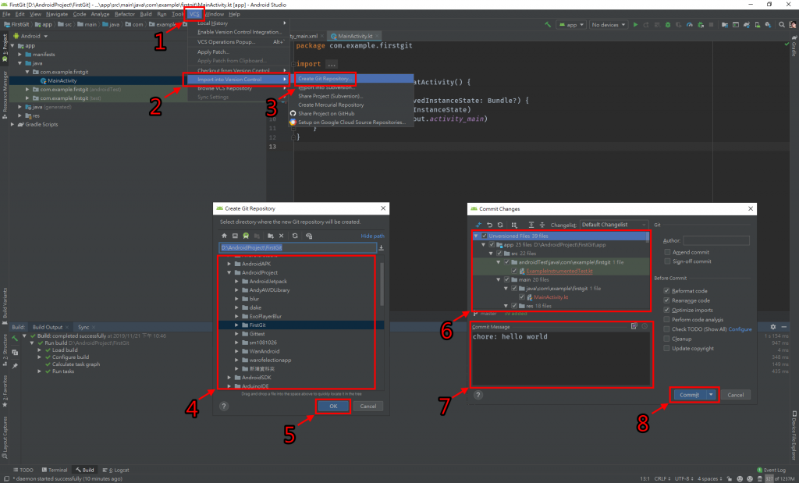Enable the Amend commit checkbox
799x483 pixels.
pyautogui.click(x=666, y=252)
